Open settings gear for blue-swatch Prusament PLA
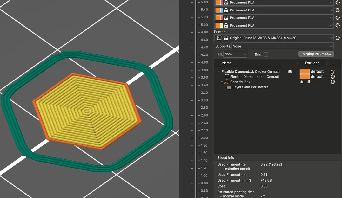The height and width of the screenshot is (198, 342). click(x=338, y=10)
